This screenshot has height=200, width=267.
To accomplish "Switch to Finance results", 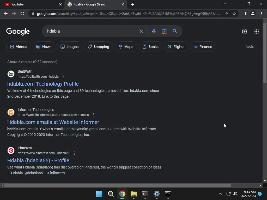I will pyautogui.click(x=203, y=47).
